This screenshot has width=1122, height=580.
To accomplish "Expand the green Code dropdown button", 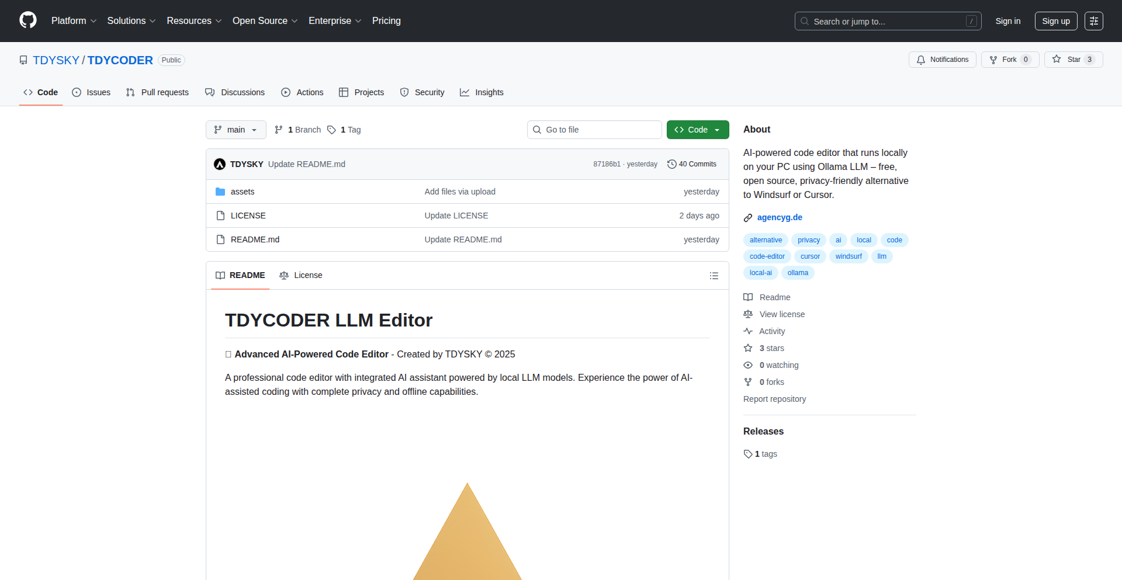I will click(x=698, y=130).
